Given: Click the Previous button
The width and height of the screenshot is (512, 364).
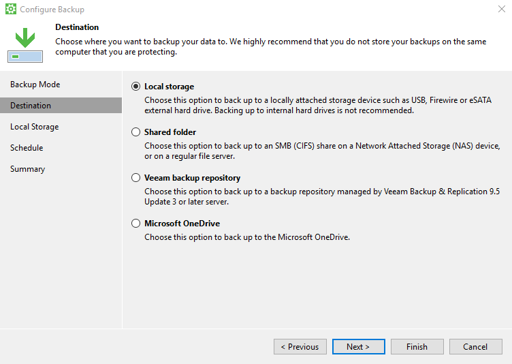Looking at the screenshot, I should coord(300,347).
